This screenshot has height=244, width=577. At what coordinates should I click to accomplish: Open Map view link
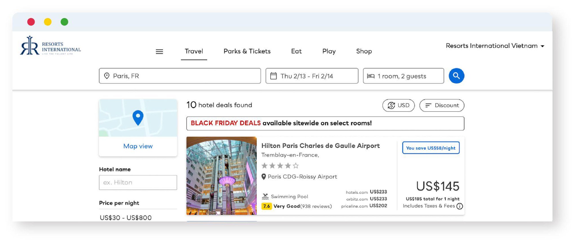click(138, 146)
